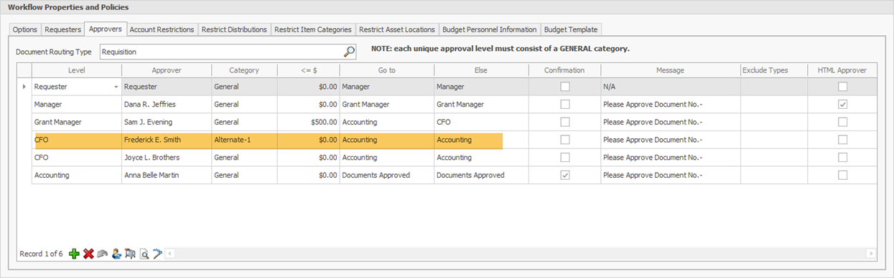The image size is (894, 278).
Task: Expand the first row indicator arrow
Action: (x=24, y=87)
